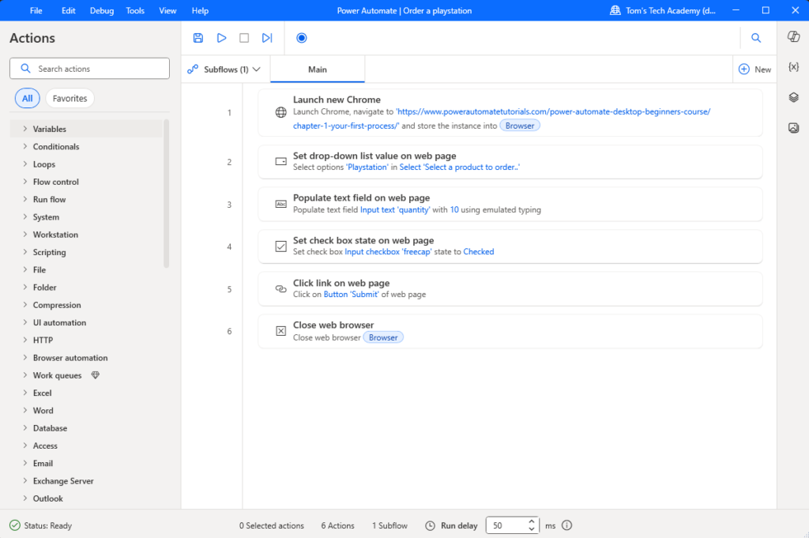
Task: Search the flow using the magnifier icon
Action: click(756, 38)
